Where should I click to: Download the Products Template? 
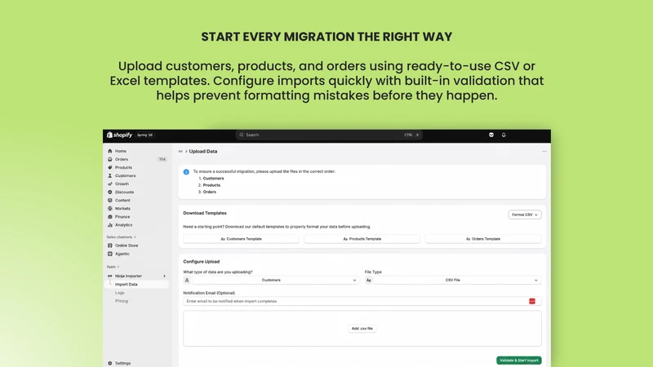[x=362, y=239]
